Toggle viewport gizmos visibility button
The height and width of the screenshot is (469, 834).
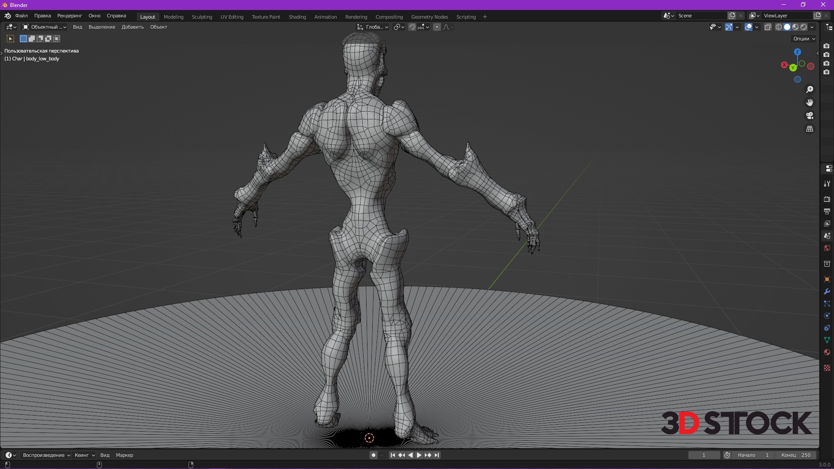pyautogui.click(x=729, y=27)
